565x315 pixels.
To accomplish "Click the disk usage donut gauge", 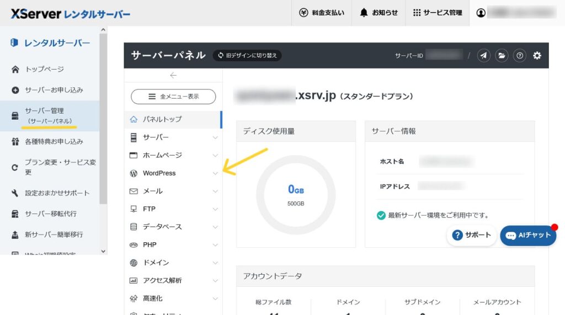I will point(296,195).
